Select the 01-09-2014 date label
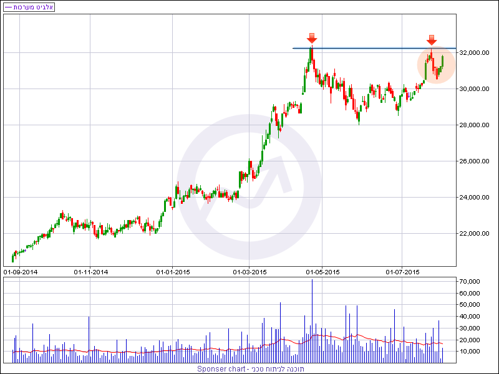499x374 pixels. (x=21, y=272)
